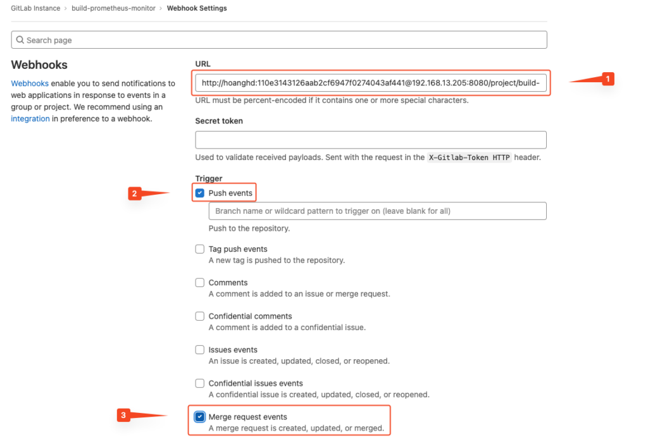Tick the Issues events checkbox
This screenshot has height=437, width=648.
coord(199,350)
